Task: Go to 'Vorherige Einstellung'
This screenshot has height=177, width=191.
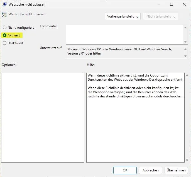Action: (x=123, y=16)
